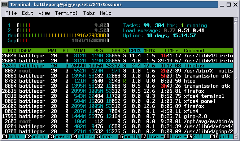This screenshot has width=240, height=141.
Task: Sort by the RES column header
Action: 99,50
